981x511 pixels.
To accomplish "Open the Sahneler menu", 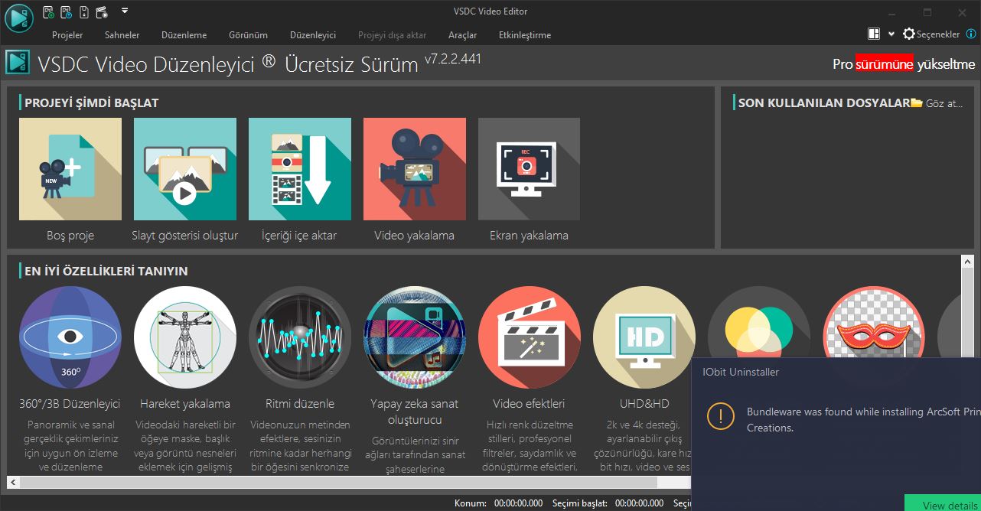I will pyautogui.click(x=122, y=35).
